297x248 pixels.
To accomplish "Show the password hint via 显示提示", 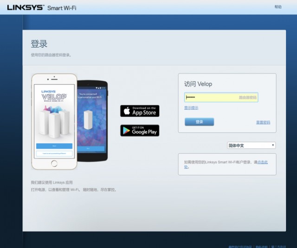I will coord(191,108).
